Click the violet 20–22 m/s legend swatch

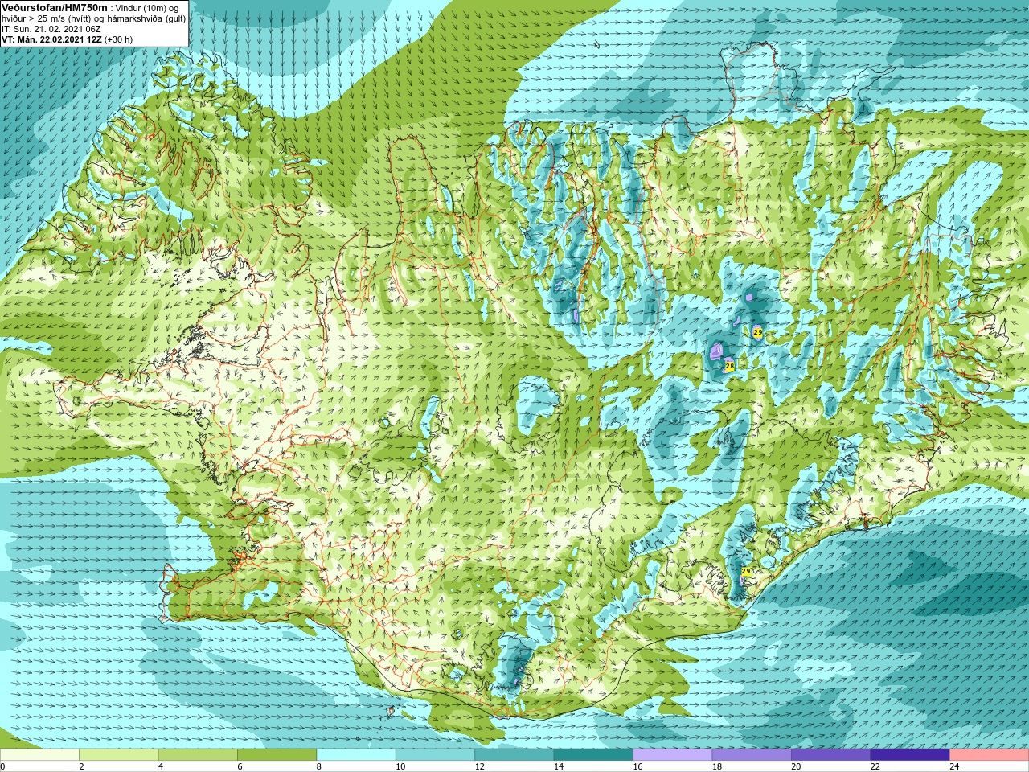831,755
